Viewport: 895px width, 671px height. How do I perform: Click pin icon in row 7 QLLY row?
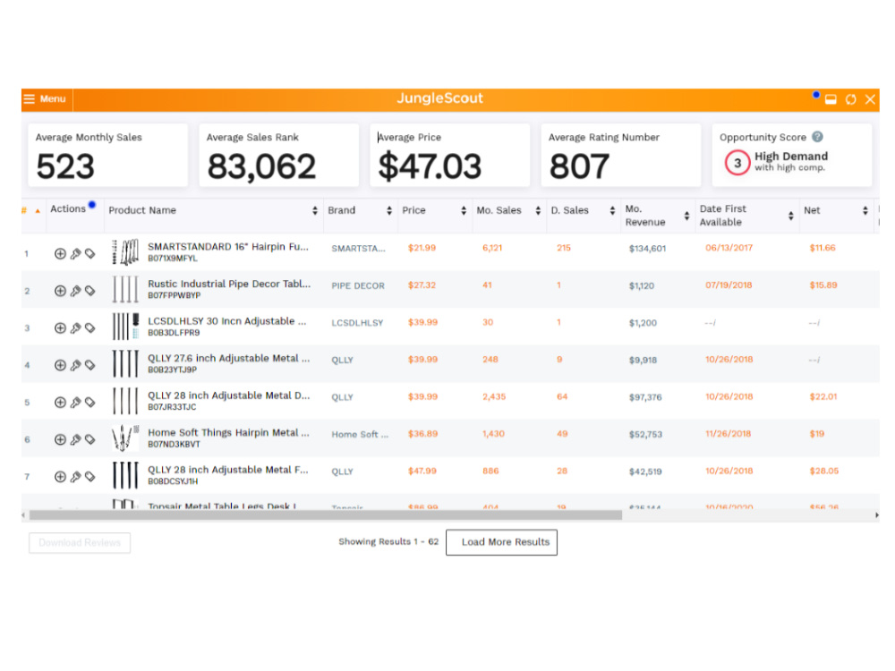point(75,477)
